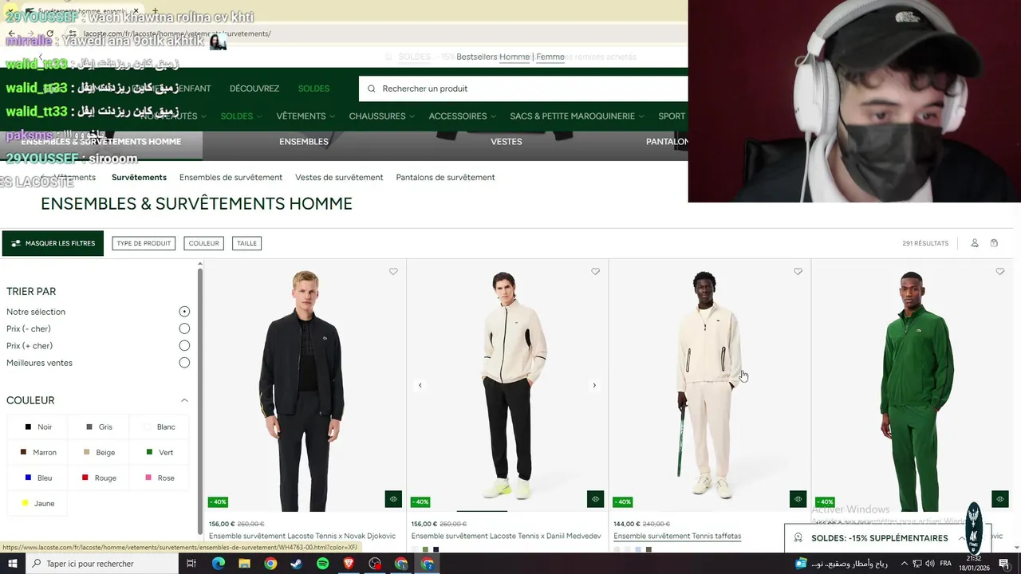Open quick view for Daniil Medvedev tracksuit
The image size is (1021, 574).
click(x=595, y=499)
